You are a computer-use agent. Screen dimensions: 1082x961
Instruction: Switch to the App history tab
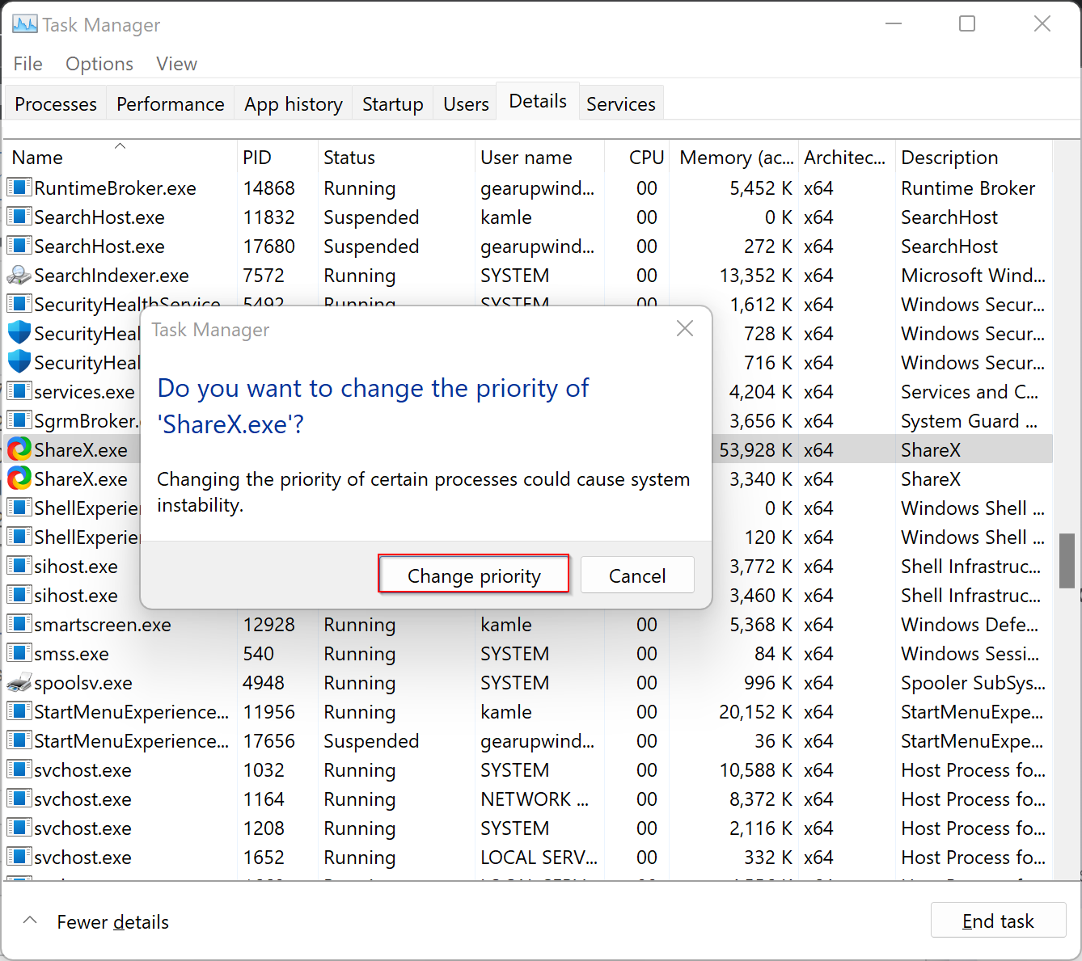coord(294,103)
